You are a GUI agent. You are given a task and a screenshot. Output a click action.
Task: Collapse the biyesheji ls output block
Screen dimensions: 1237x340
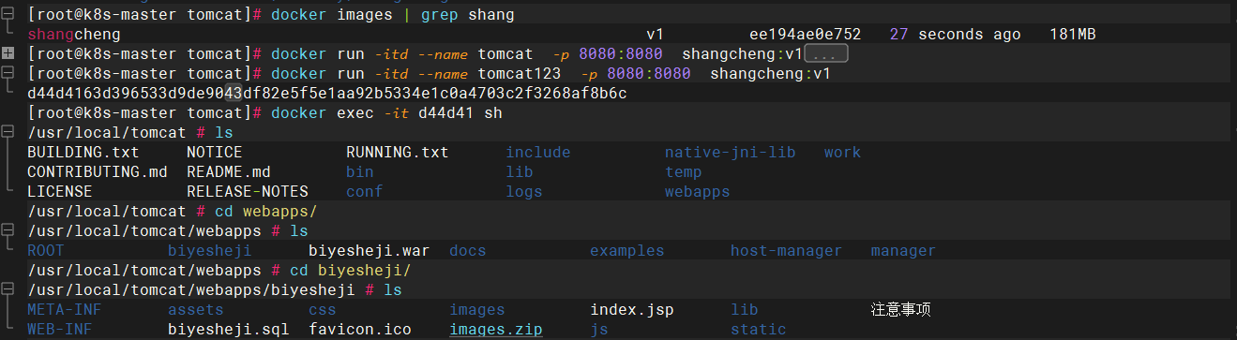(8, 289)
